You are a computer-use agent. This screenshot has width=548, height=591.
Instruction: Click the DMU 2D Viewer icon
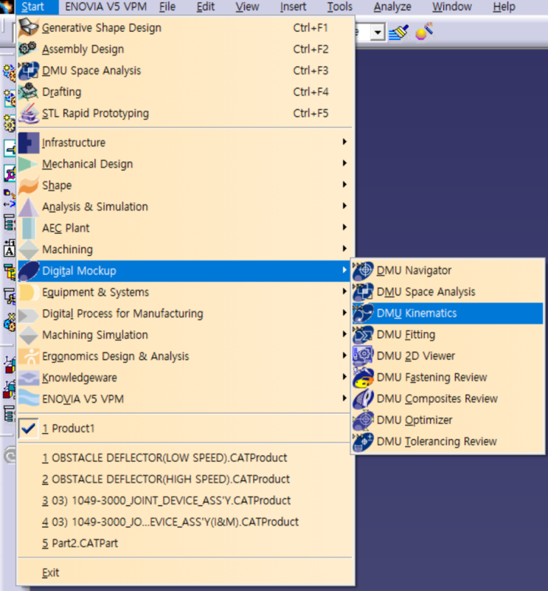363,356
